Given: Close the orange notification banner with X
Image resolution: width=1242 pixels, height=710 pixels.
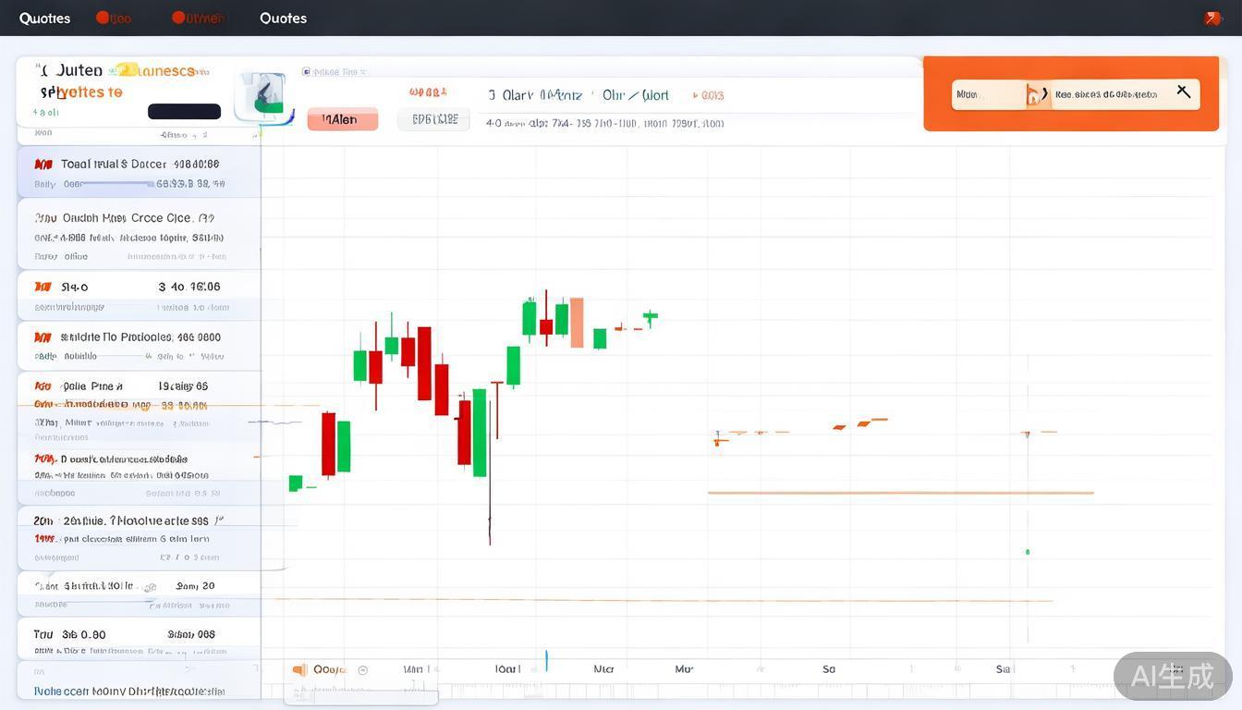Looking at the screenshot, I should tap(1183, 92).
